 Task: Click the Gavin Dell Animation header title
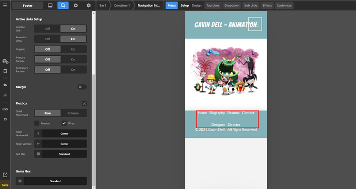coord(226,25)
